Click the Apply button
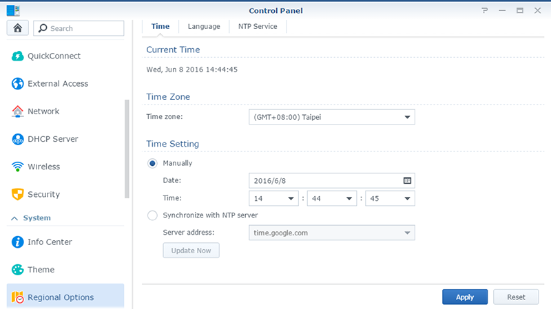 coord(465,297)
